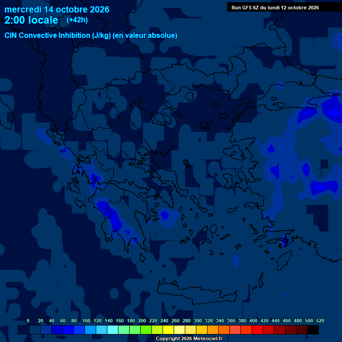The image size is (342, 342).
Task: Select the cyan swatch between 140 and 160
Action: tap(113, 330)
